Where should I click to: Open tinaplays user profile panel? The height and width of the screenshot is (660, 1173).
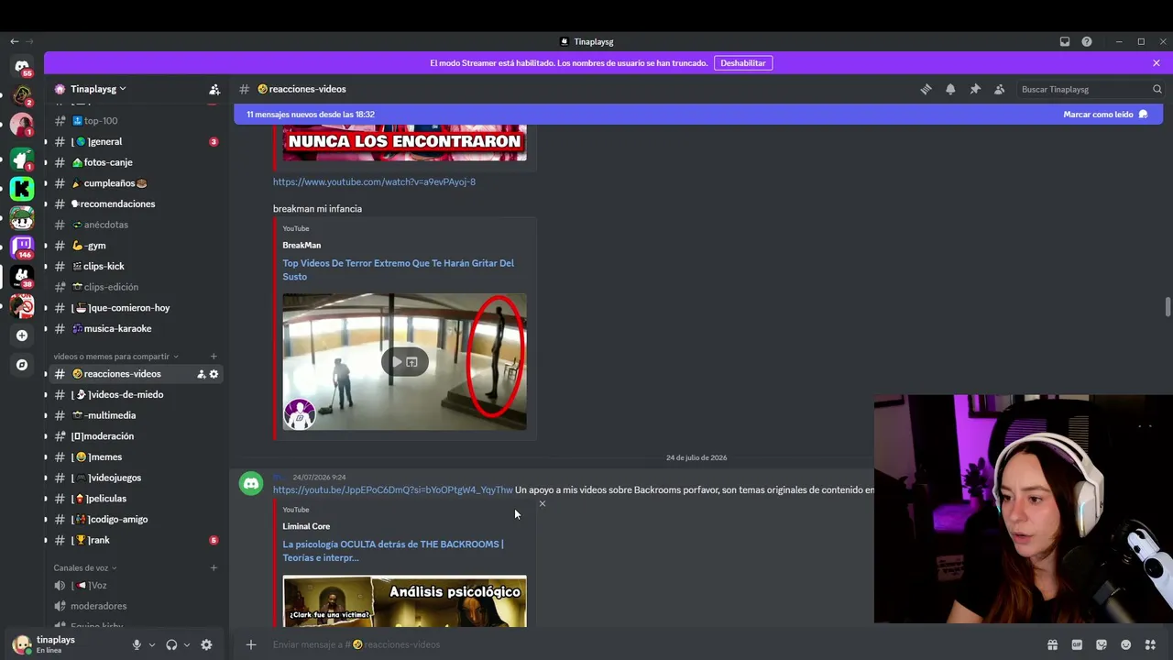click(x=64, y=644)
